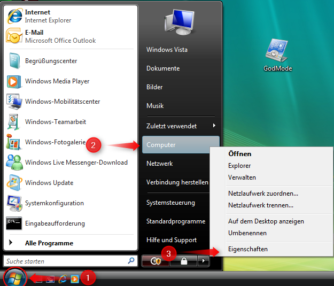Launch Microsoft Office Outlook E-Mail icon

tap(14, 36)
